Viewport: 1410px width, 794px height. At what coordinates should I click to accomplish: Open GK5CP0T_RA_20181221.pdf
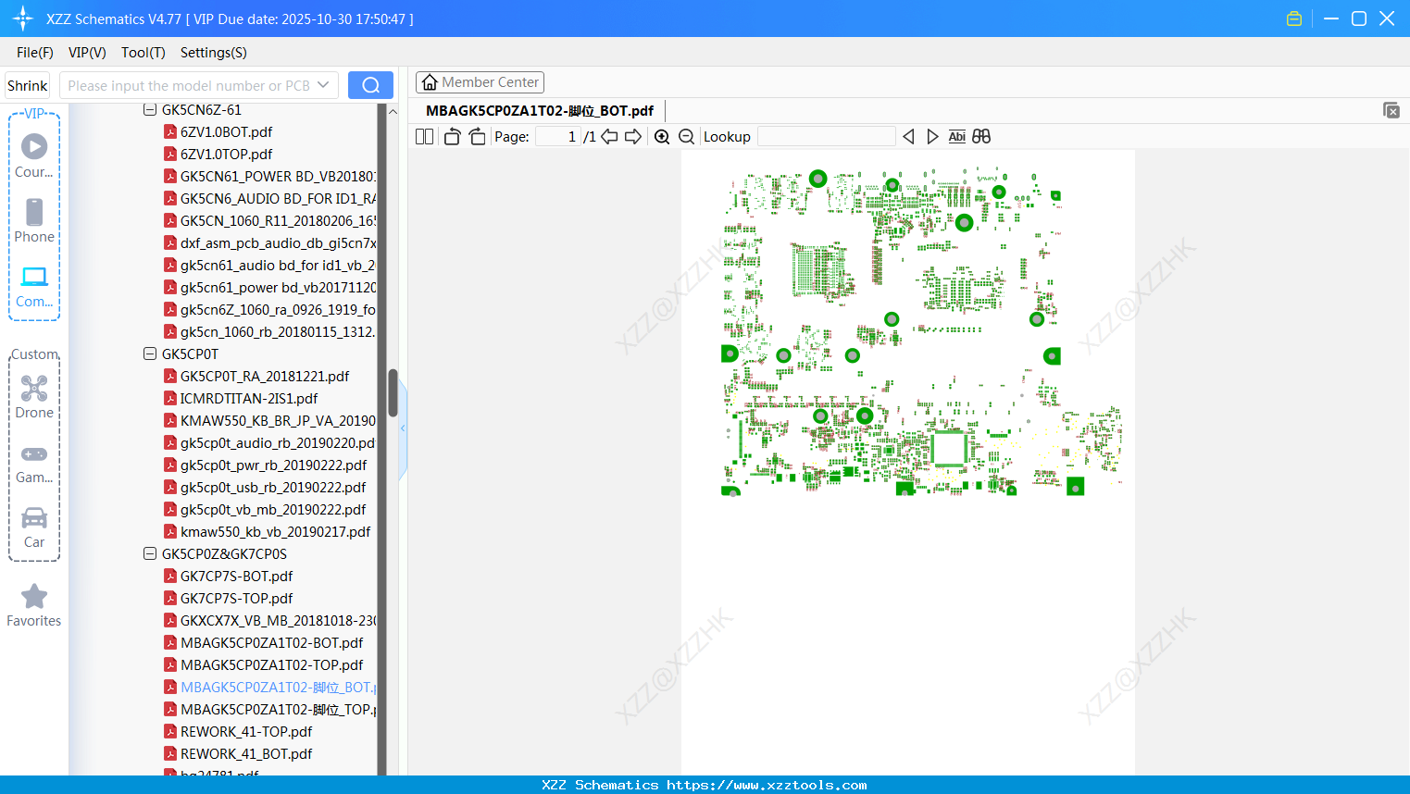[x=265, y=376]
